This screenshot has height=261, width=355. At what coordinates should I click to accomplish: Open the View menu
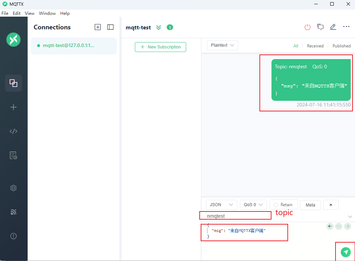[x=29, y=13]
